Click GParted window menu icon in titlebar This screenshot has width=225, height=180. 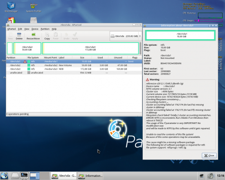pos(8,25)
